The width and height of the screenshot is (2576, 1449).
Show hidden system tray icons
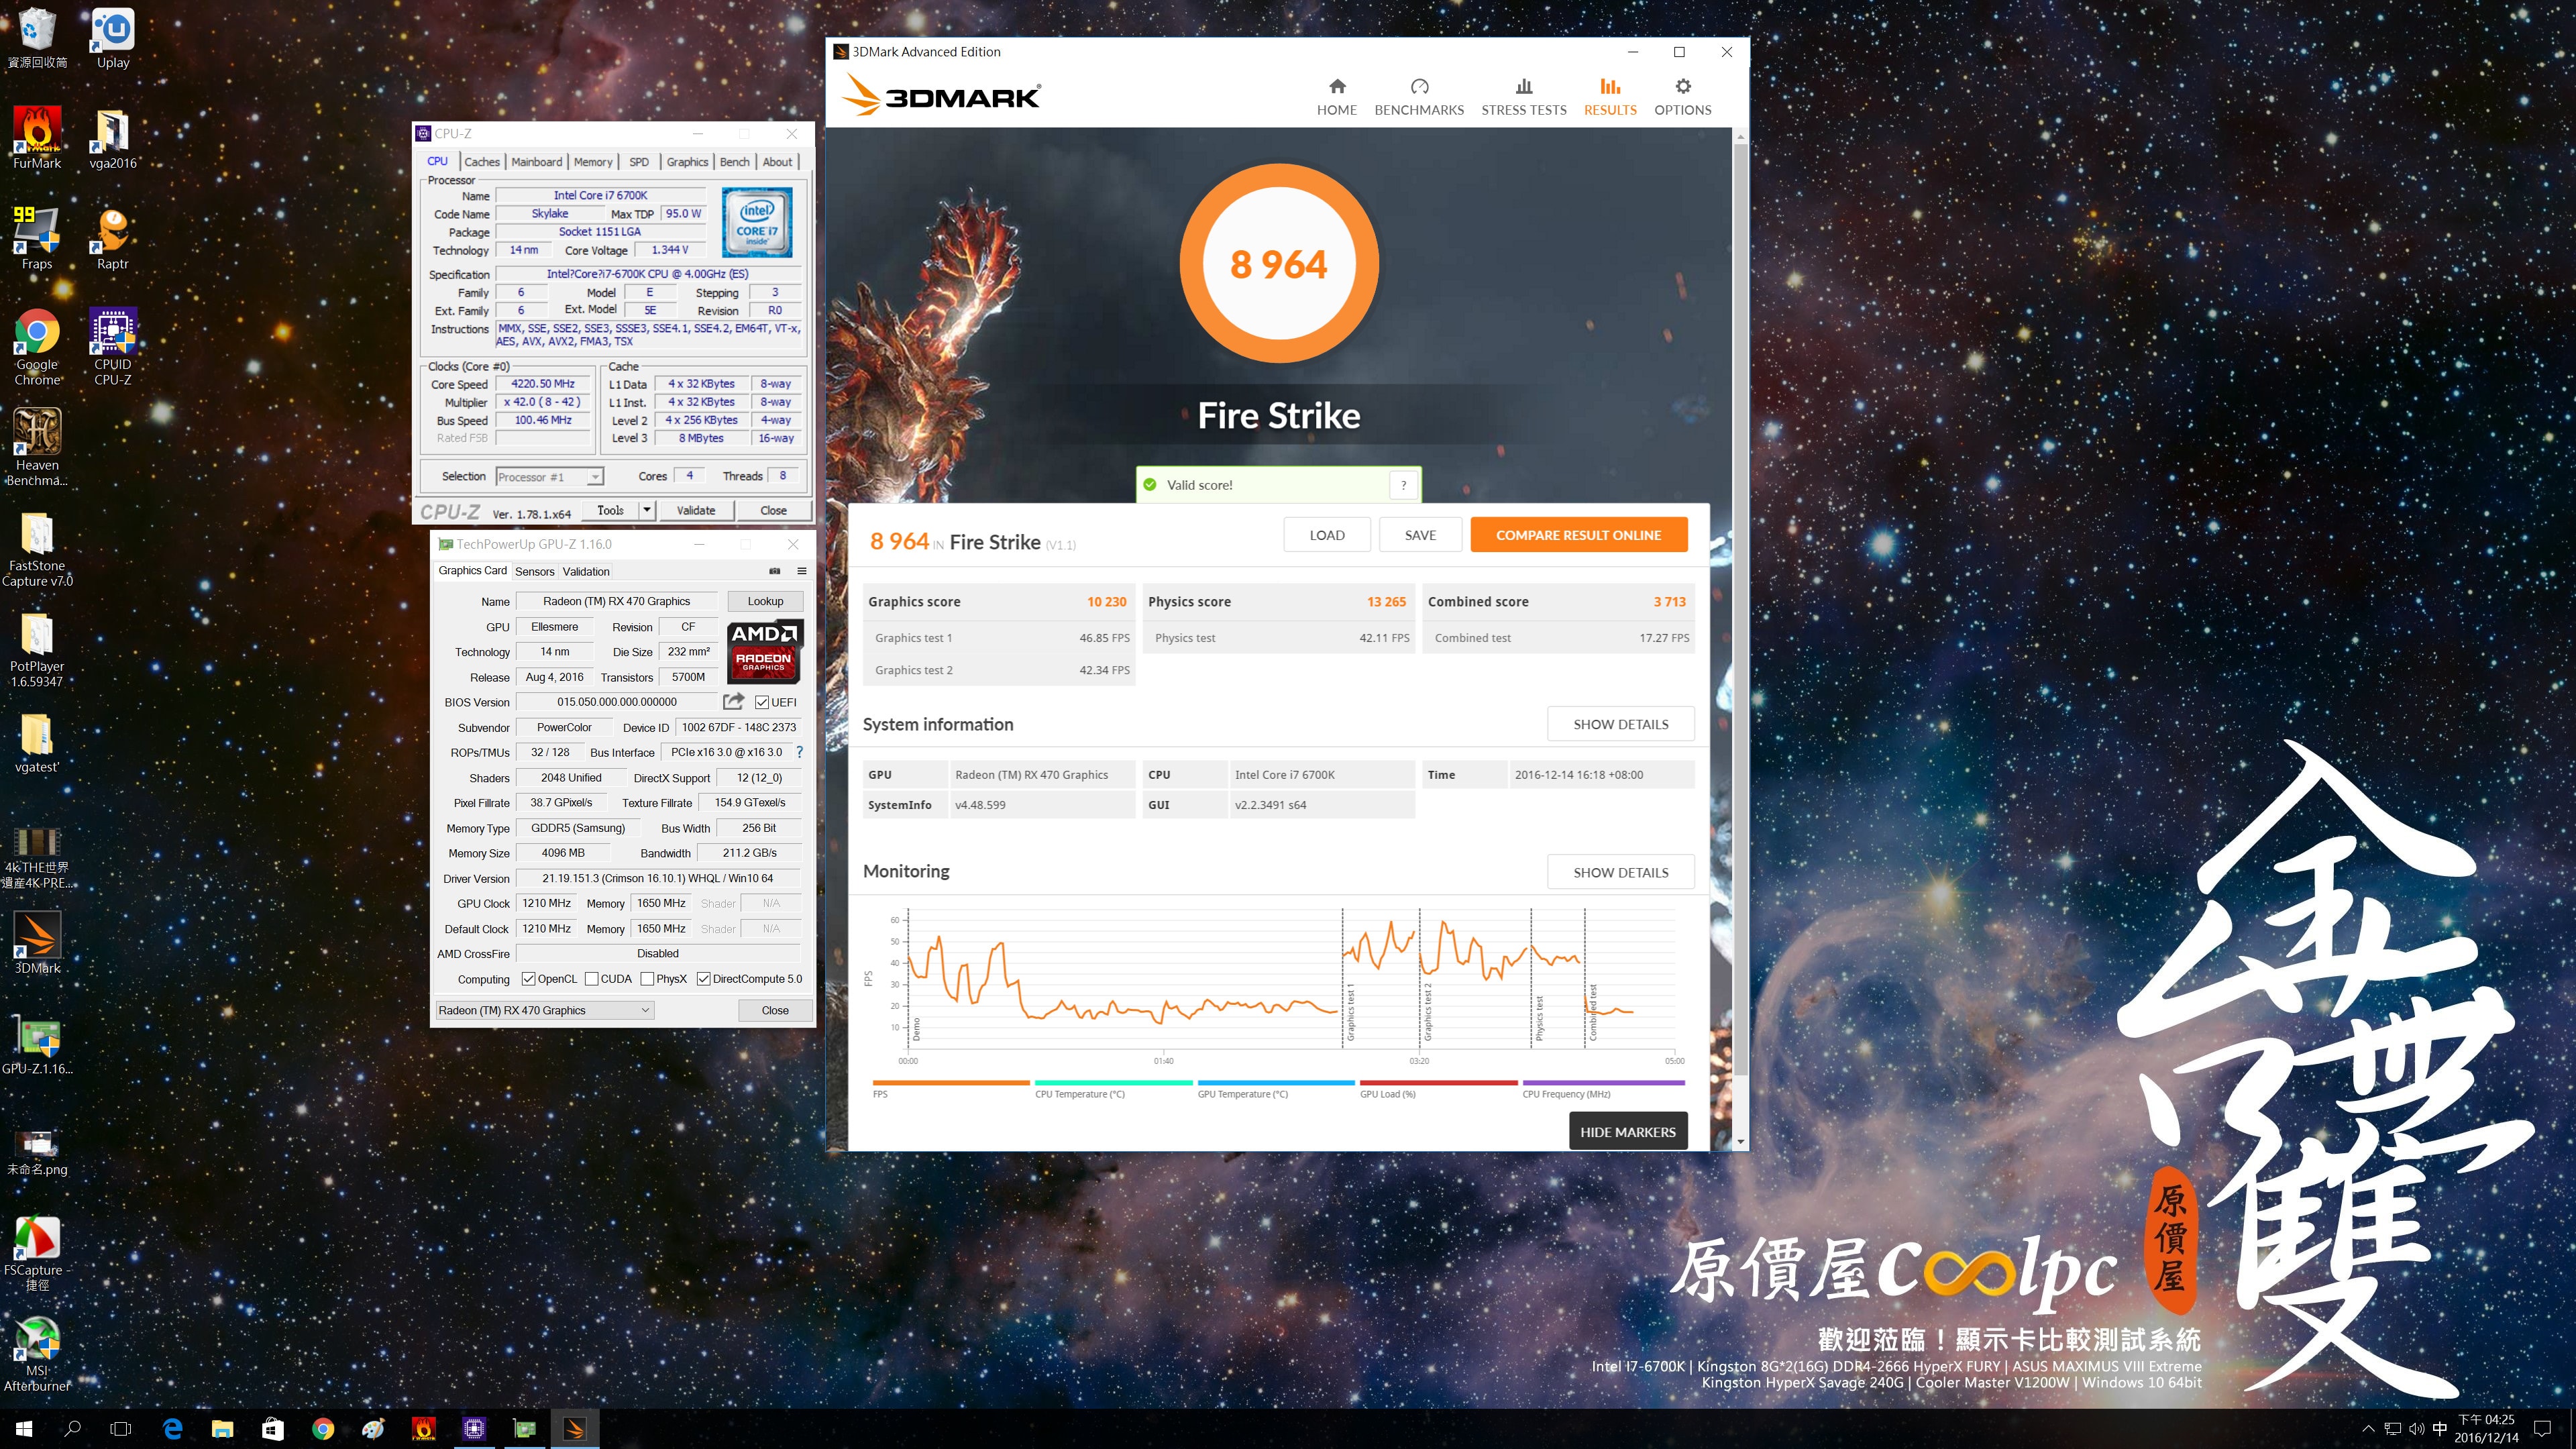click(2367, 1428)
